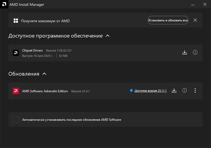Download the Chipset Drivers package
The width and height of the screenshot is (211, 148).
pyautogui.click(x=185, y=52)
